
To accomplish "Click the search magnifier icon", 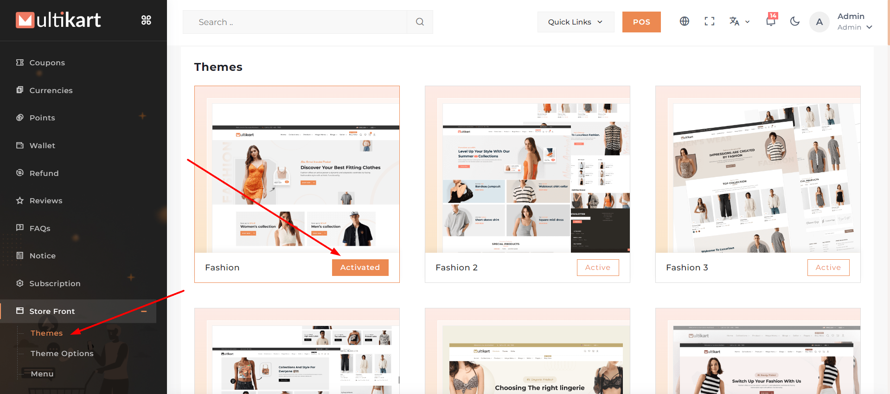I will point(420,22).
